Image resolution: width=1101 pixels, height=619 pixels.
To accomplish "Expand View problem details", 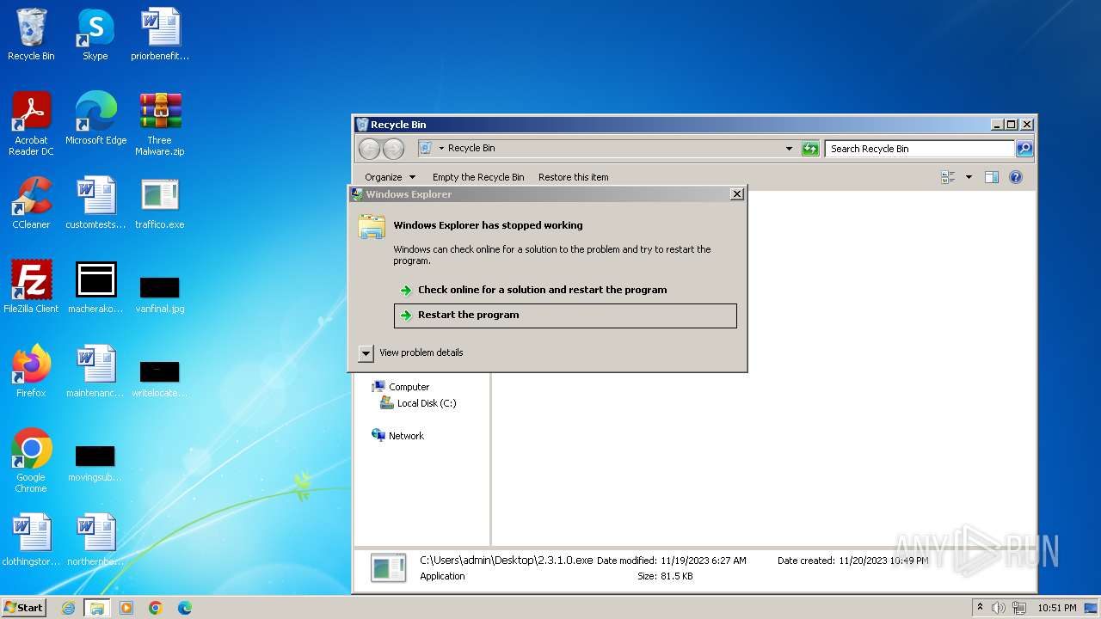I will click(410, 352).
